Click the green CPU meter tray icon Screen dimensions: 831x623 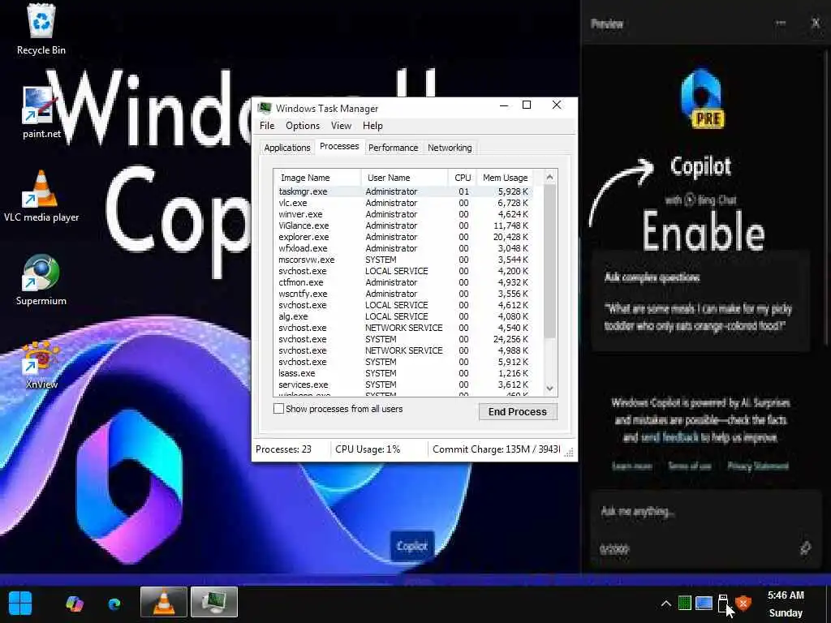pos(685,603)
